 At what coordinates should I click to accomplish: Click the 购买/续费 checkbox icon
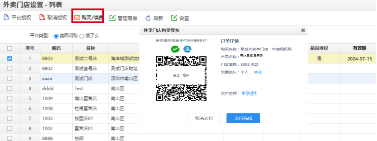77,18
